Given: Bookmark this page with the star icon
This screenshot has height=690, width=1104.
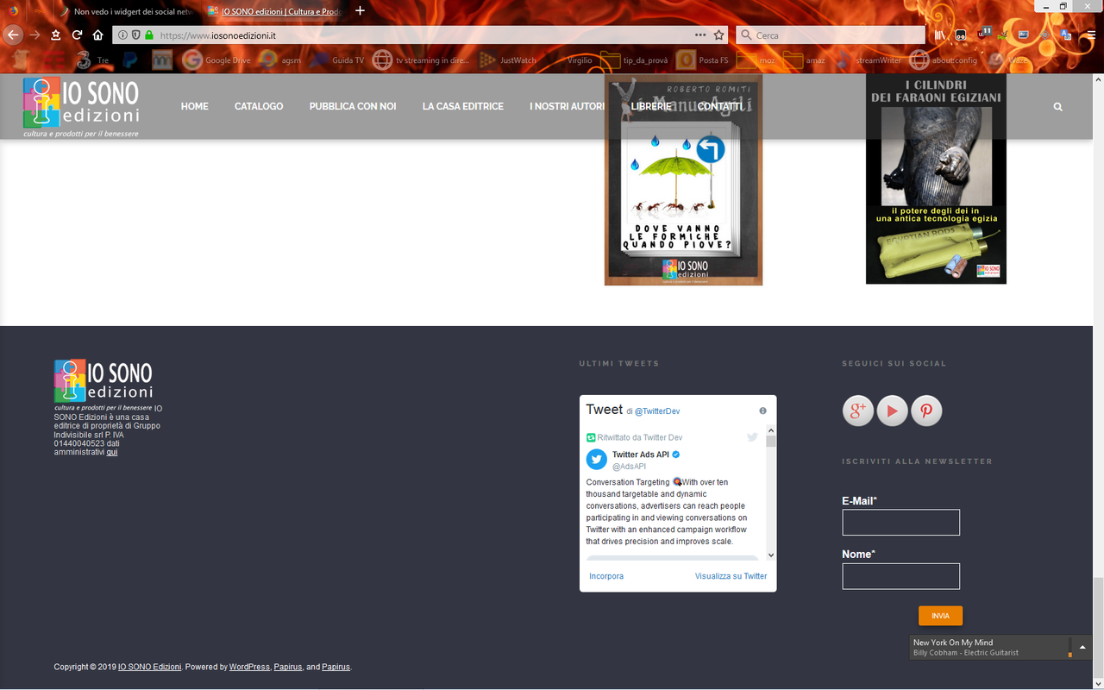Looking at the screenshot, I should pyautogui.click(x=719, y=35).
